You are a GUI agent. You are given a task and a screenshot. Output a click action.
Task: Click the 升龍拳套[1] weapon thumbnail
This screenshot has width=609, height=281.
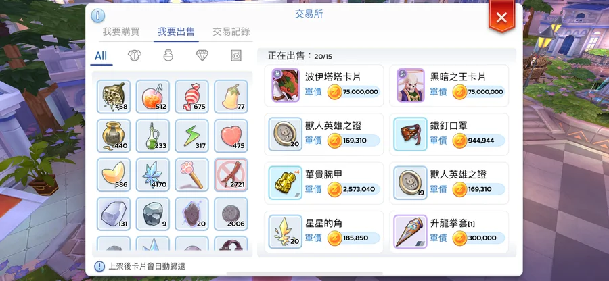(x=410, y=232)
